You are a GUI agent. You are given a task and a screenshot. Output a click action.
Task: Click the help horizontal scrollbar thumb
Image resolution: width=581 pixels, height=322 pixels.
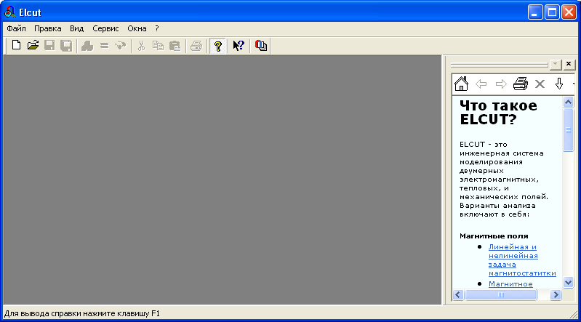click(x=500, y=295)
